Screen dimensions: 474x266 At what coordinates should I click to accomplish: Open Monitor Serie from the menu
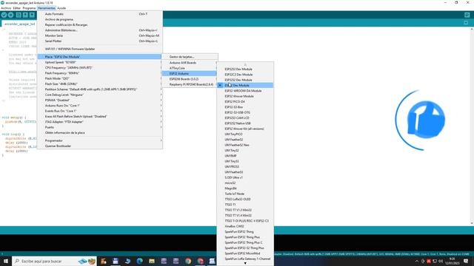[100, 35]
